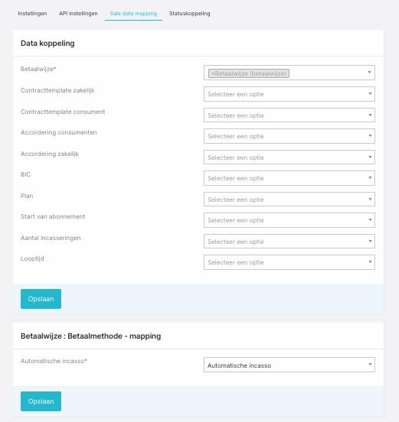Select option for Start van abonnement
The height and width of the screenshot is (422, 399).
[289, 220]
